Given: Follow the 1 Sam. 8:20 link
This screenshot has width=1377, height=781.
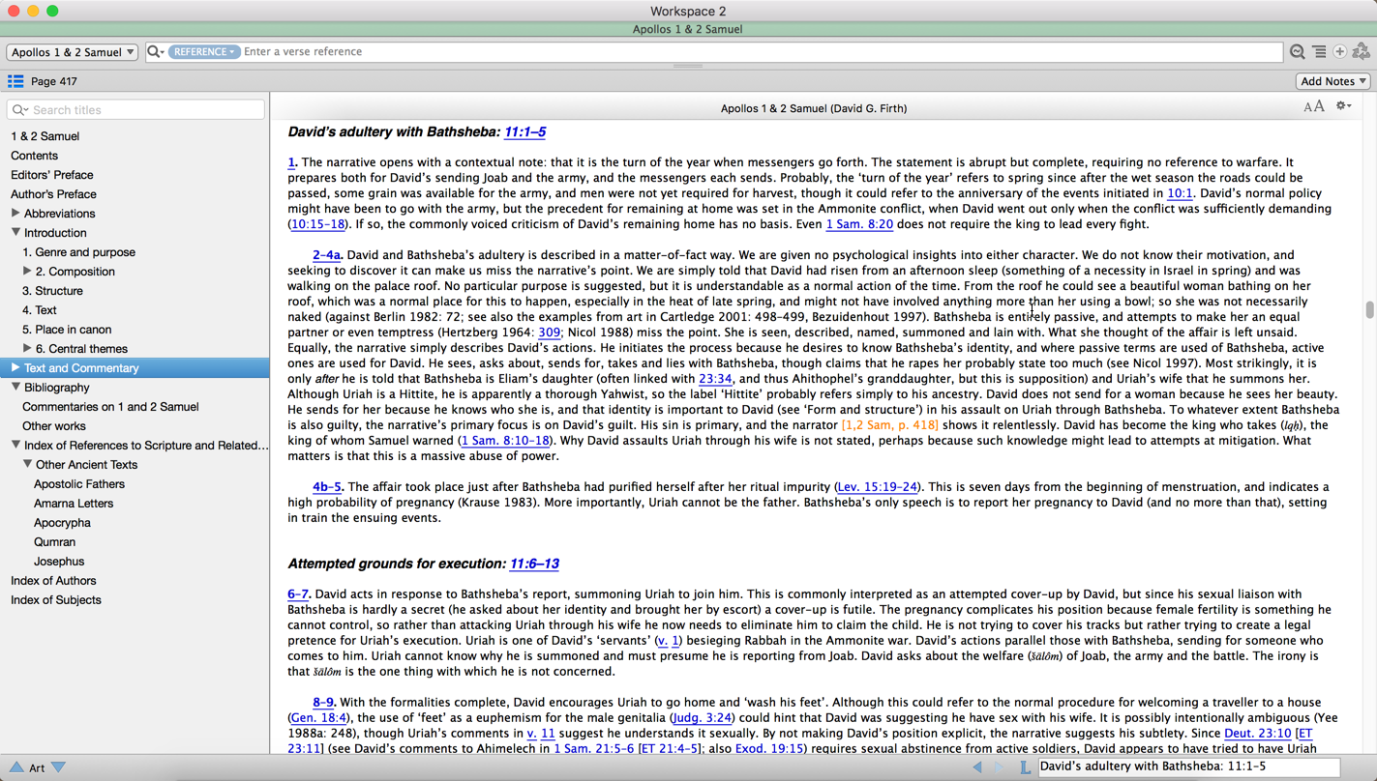Looking at the screenshot, I should [x=859, y=224].
